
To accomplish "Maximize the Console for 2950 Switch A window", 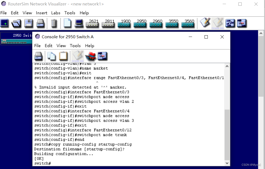I will point(206,37).
